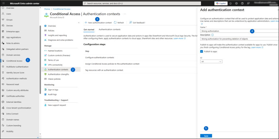The height and width of the screenshot is (139, 279).
Task: Click the Multifactor authentication icon
Action: (3, 67)
